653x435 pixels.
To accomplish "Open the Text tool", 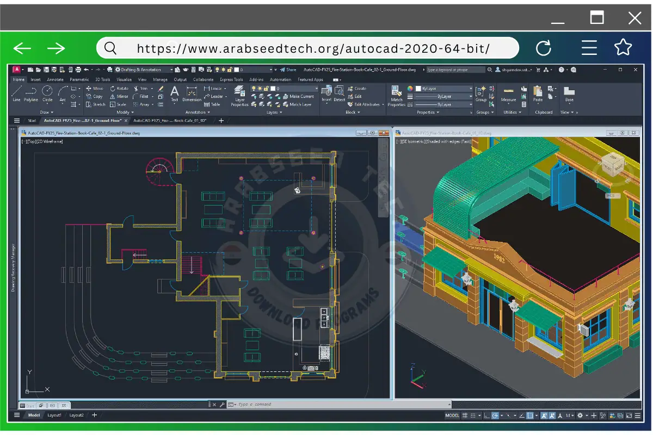I will (x=175, y=94).
